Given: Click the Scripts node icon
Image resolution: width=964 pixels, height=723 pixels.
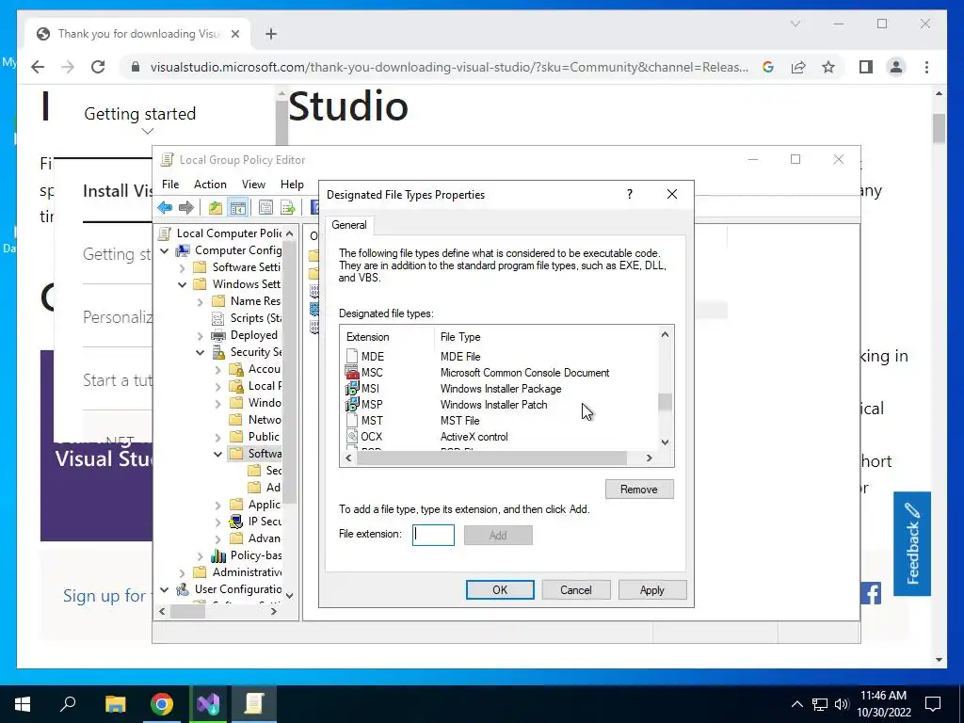Looking at the screenshot, I should (218, 318).
